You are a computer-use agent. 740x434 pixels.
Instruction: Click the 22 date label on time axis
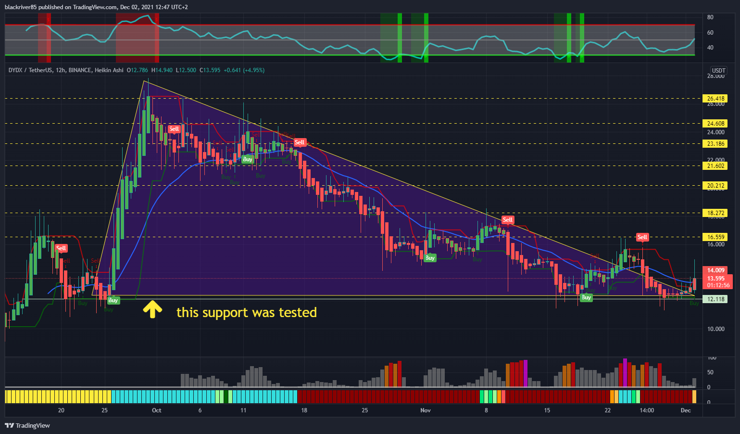[x=608, y=410]
